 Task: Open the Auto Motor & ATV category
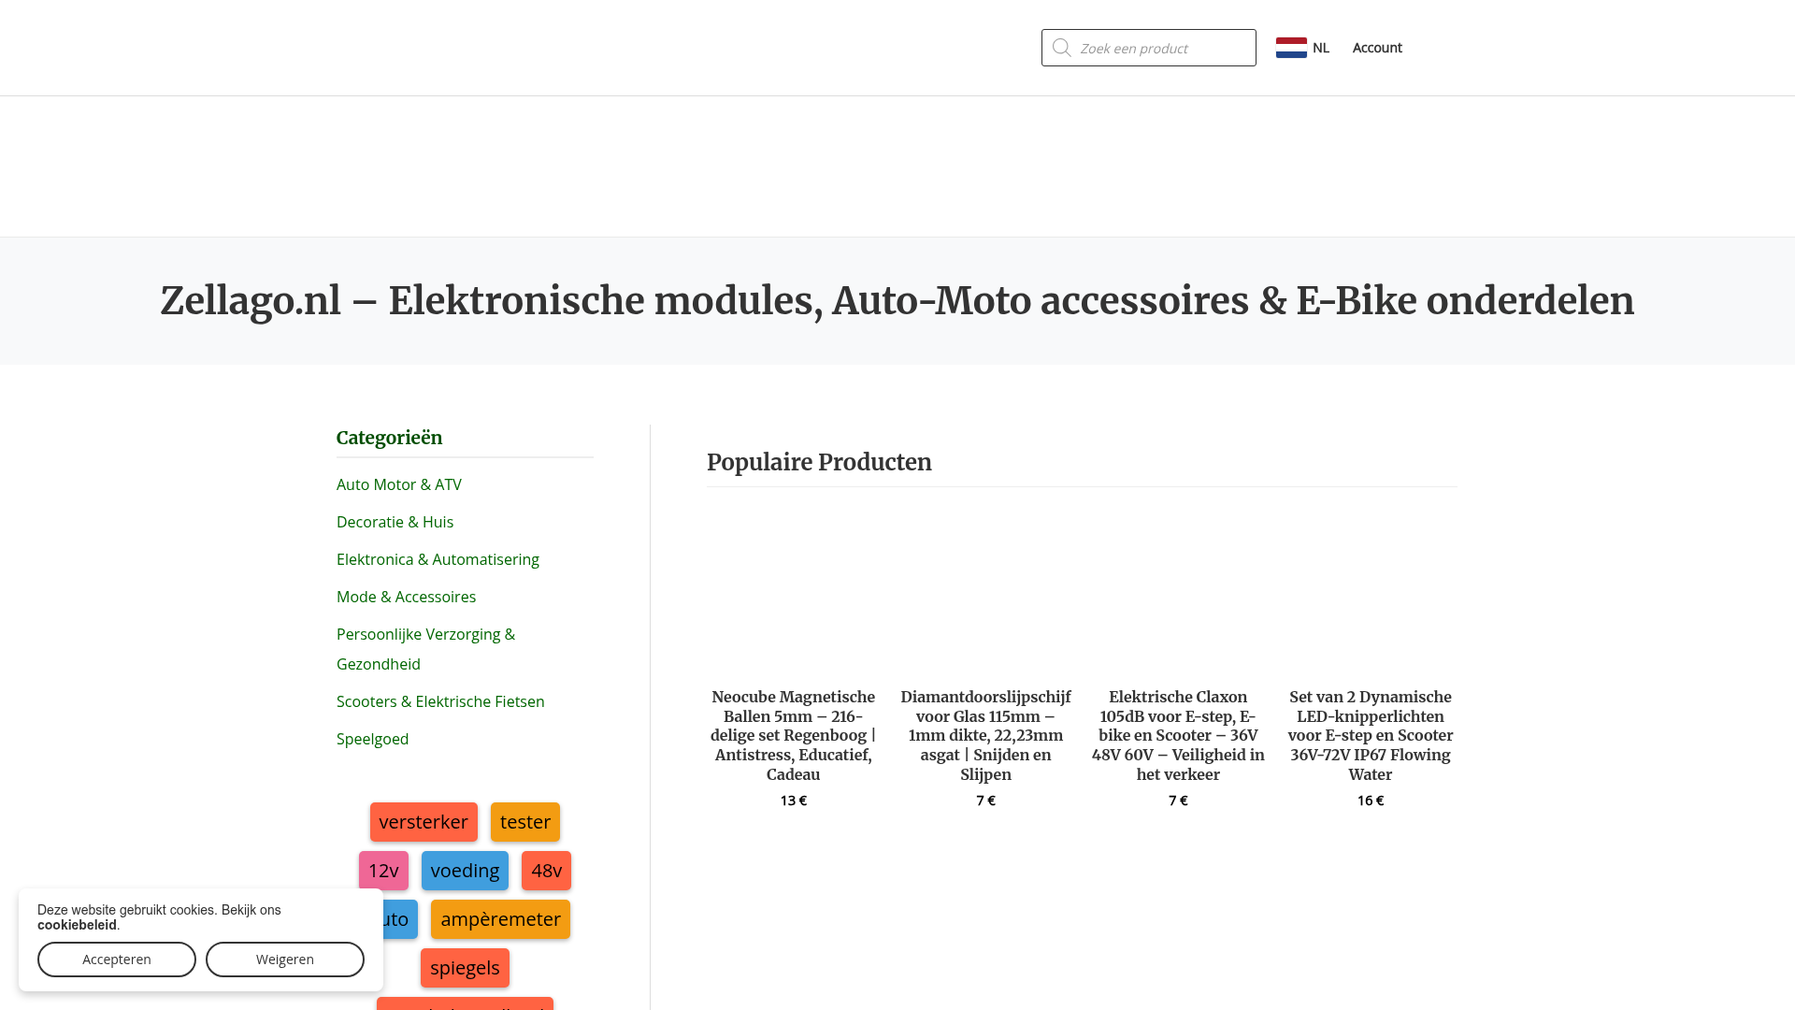(399, 484)
